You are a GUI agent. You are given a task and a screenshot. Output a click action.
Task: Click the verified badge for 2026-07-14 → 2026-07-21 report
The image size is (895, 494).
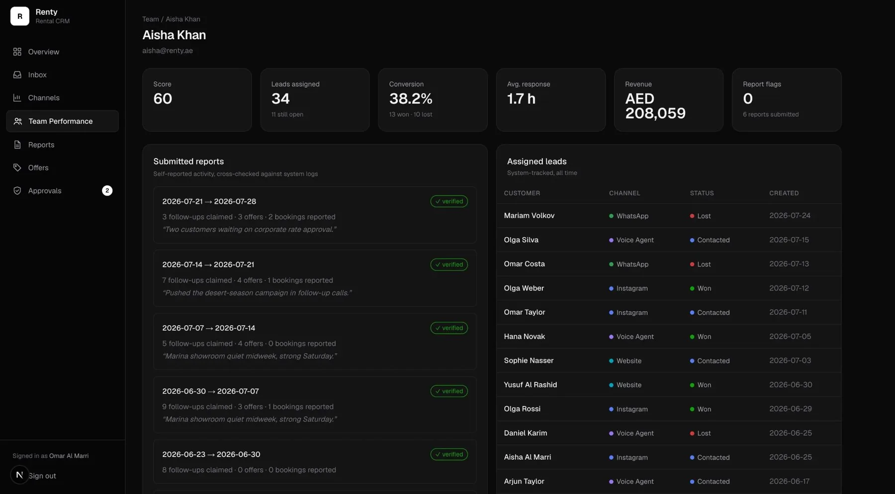coord(449,264)
